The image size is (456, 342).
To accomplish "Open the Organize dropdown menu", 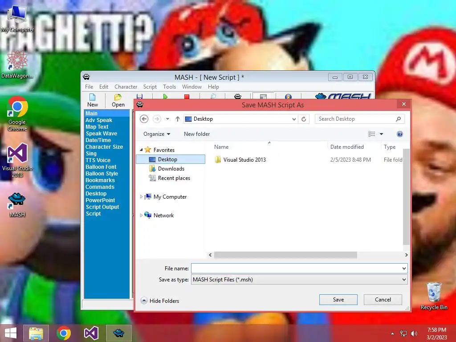I will click(x=157, y=134).
